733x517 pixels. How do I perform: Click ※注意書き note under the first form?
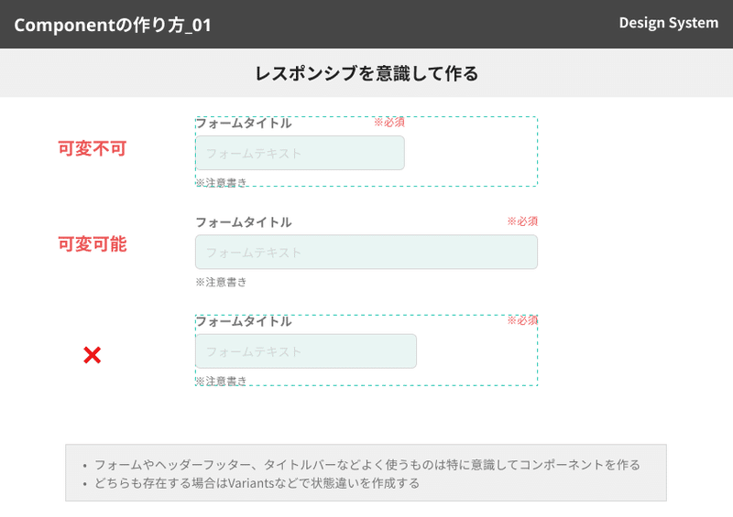[221, 183]
